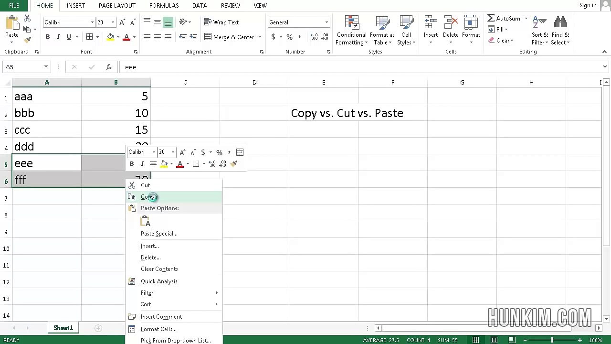Expand the Sort submenu arrow
Image resolution: width=611 pixels, height=344 pixels.
pos(216,304)
